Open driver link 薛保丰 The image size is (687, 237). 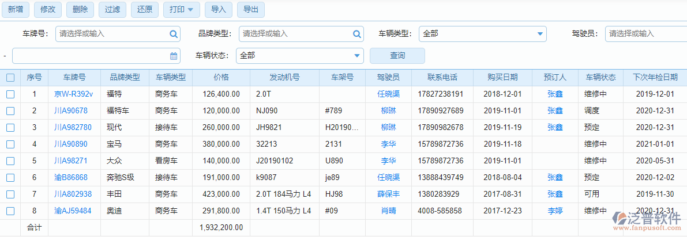pyautogui.click(x=388, y=194)
